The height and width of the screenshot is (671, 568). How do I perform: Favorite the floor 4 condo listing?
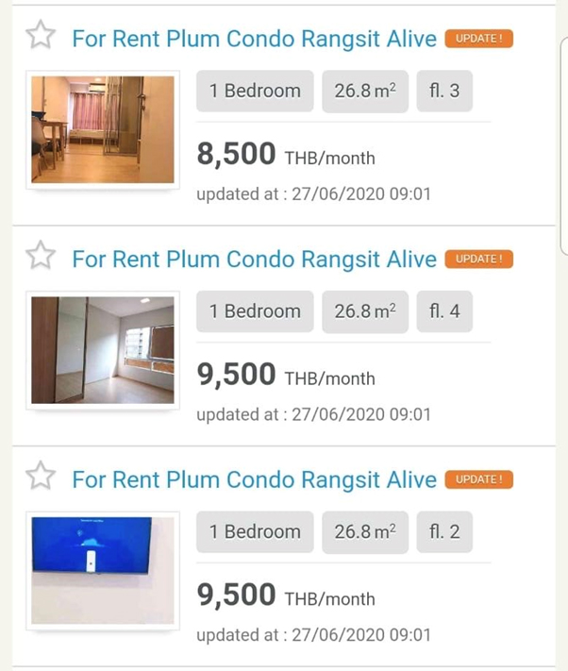tap(41, 256)
